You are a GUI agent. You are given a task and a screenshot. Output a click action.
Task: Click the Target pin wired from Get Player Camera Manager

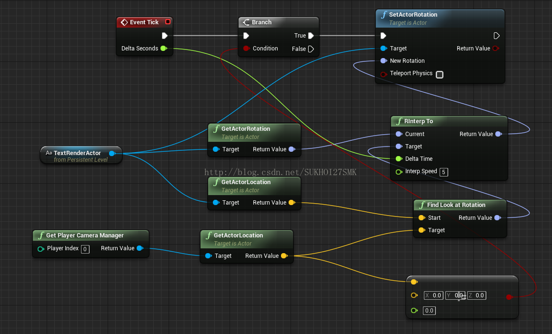click(x=209, y=256)
